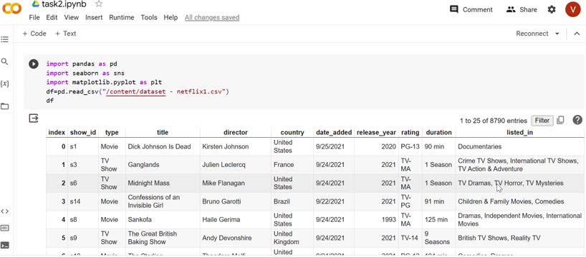Screen dimensions: 586x257
Task: Open the settings gear icon
Action: (x=552, y=10)
